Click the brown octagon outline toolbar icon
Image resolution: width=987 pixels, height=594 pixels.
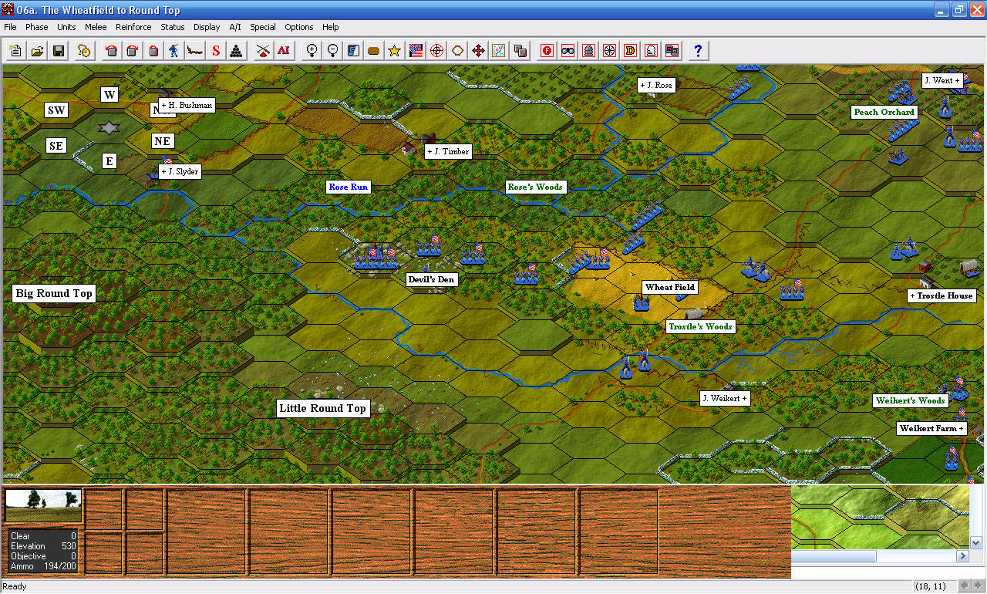coord(457,51)
